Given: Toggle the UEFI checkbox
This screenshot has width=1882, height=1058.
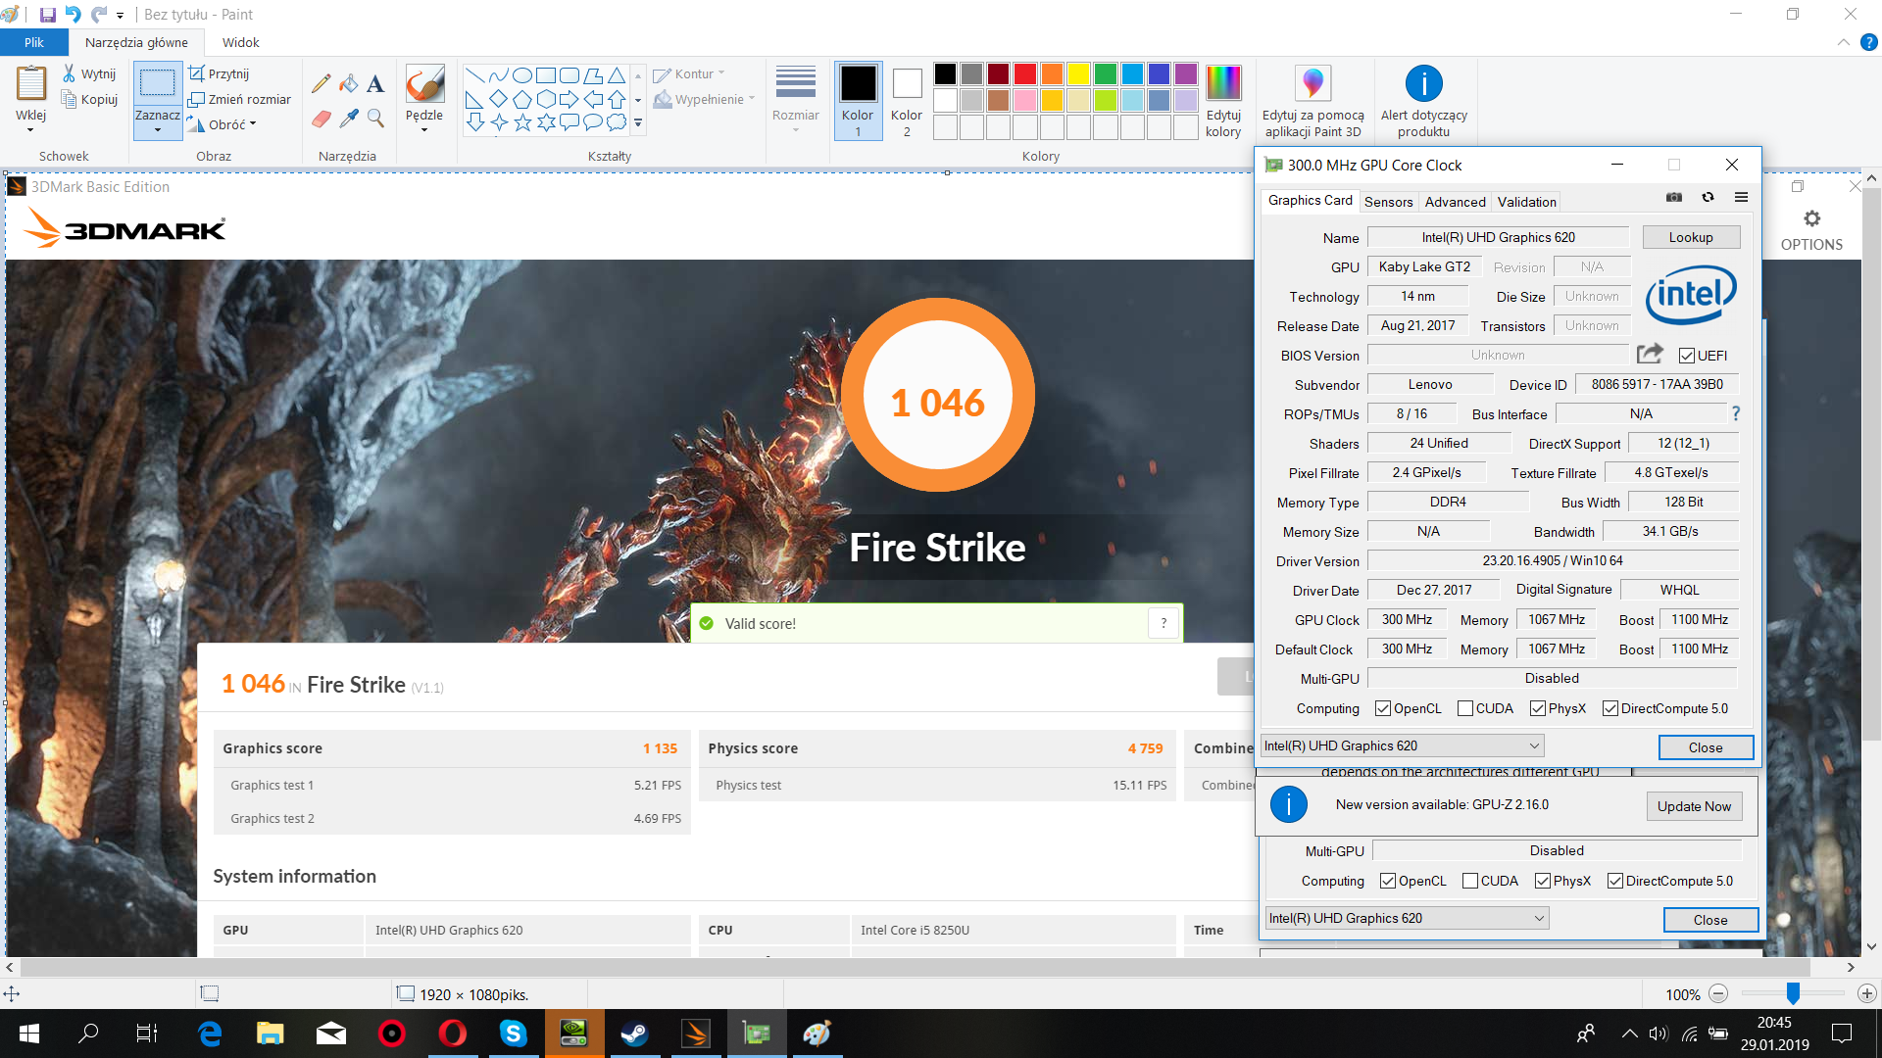Looking at the screenshot, I should point(1687,356).
